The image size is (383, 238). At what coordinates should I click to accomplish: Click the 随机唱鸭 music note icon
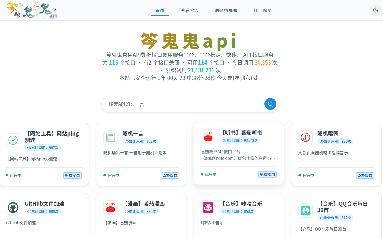coord(306,137)
